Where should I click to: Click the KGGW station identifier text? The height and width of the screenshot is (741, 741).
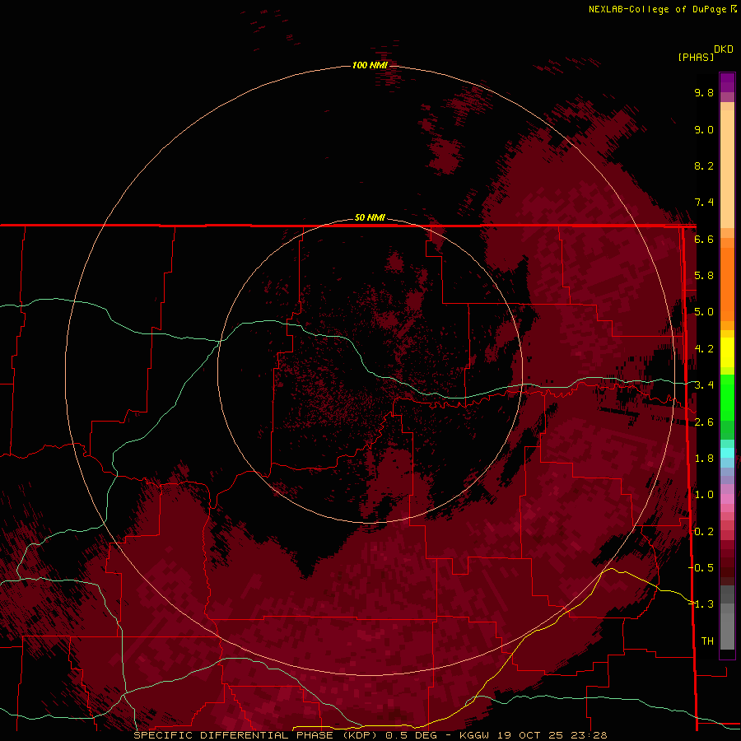coord(475,735)
